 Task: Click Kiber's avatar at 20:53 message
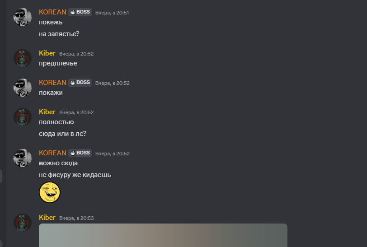[23, 223]
